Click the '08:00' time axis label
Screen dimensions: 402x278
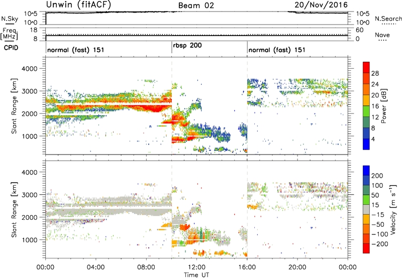(146, 267)
